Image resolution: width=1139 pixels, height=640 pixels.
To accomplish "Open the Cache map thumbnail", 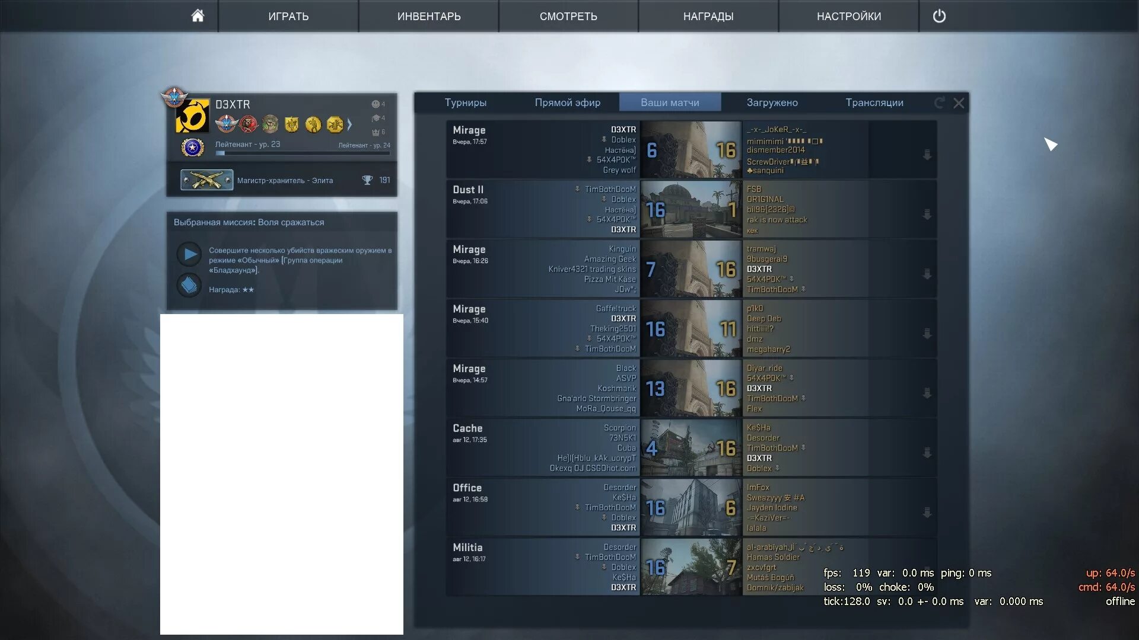I will [691, 447].
